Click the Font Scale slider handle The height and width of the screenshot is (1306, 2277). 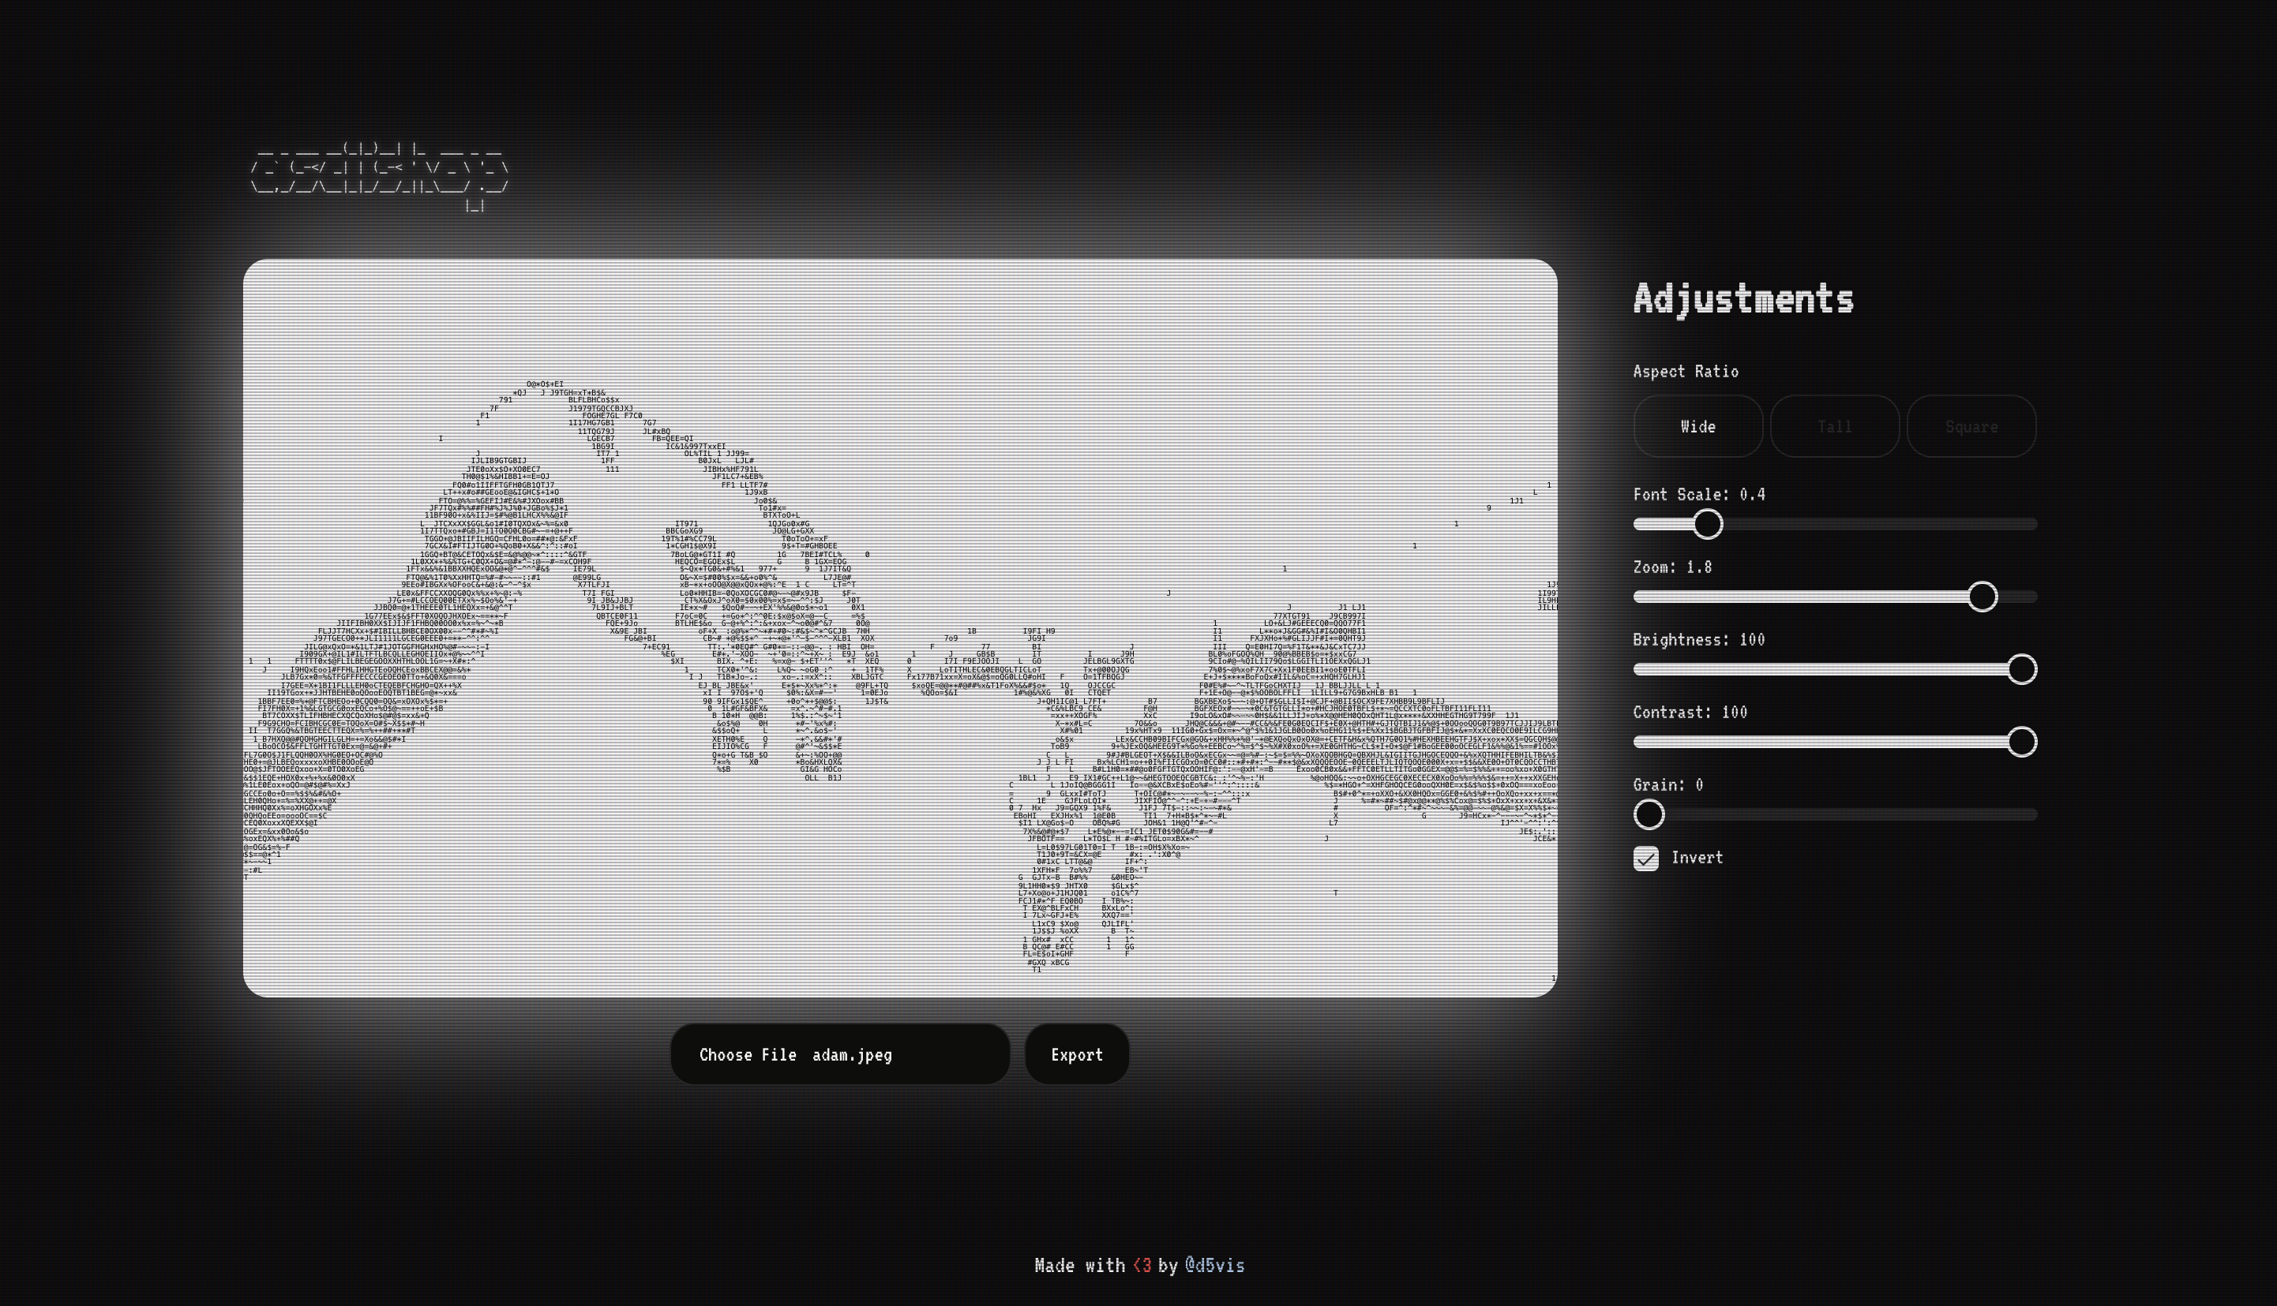(1707, 524)
